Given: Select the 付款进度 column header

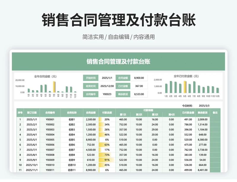Looking at the screenshot, I should point(107,113).
